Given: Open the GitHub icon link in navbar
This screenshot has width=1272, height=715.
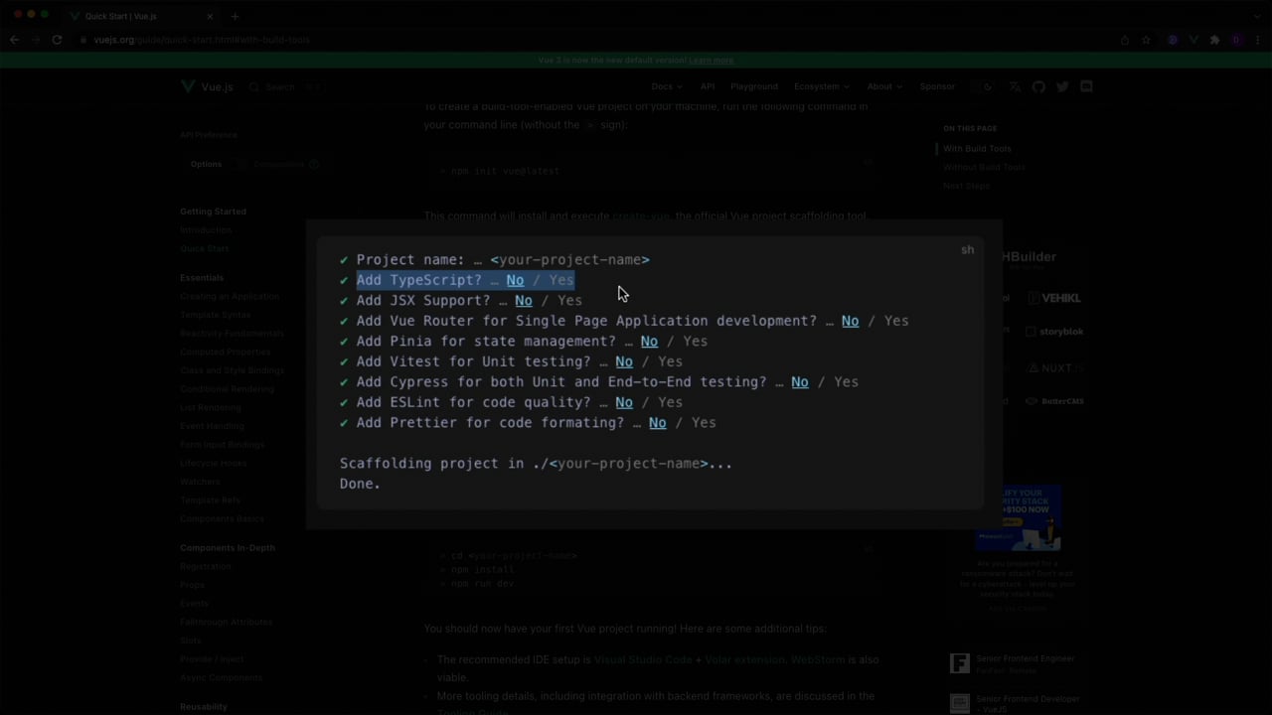Looking at the screenshot, I should [x=1038, y=86].
